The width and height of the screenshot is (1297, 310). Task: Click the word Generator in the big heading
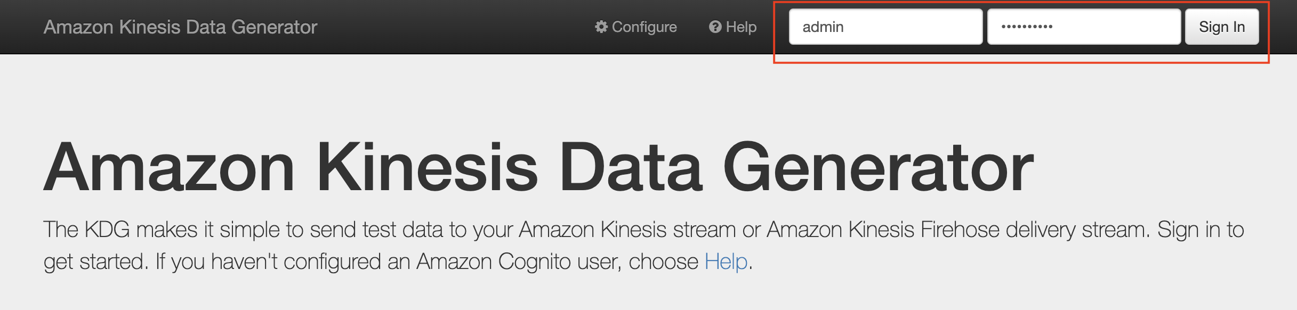coord(877,167)
